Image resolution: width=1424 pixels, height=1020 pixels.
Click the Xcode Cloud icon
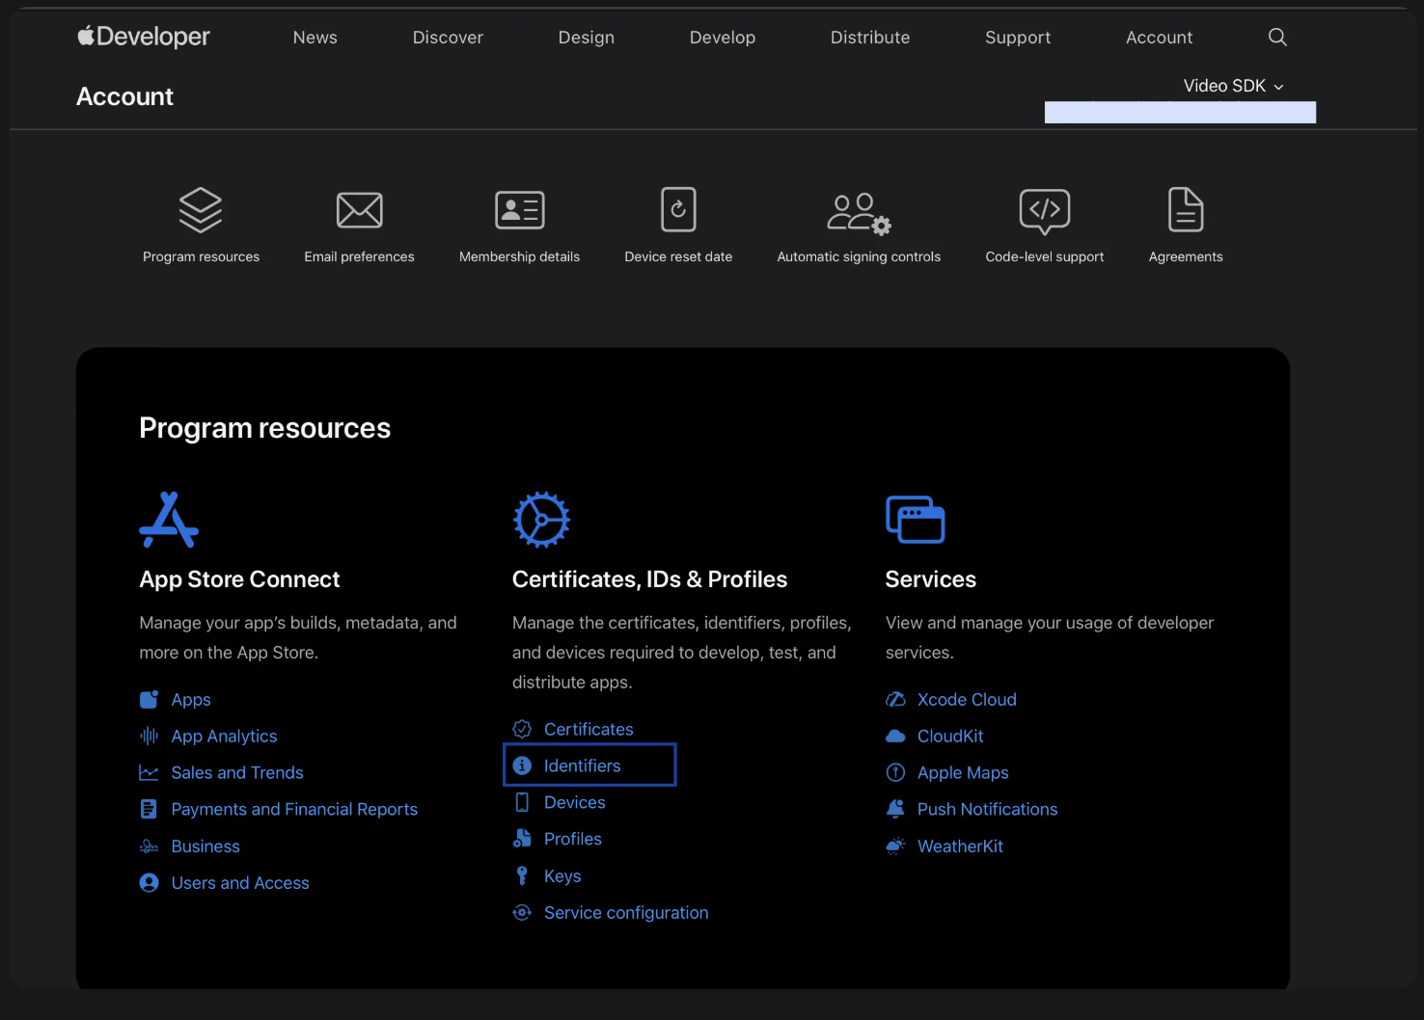pyautogui.click(x=895, y=699)
